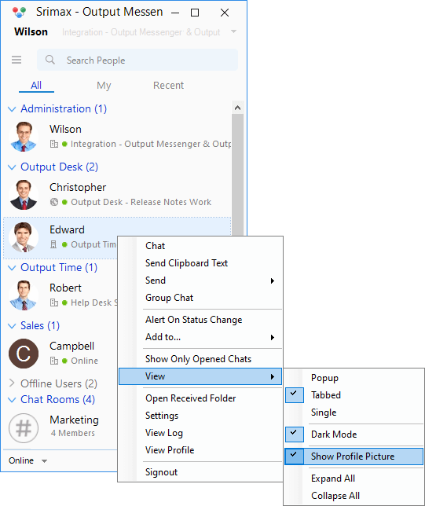The image size is (425, 506).
Task: Click Edward's profile photo
Action: pyautogui.click(x=24, y=237)
